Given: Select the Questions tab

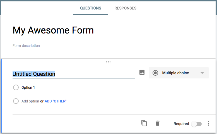Looking at the screenshot, I should 90,8.
